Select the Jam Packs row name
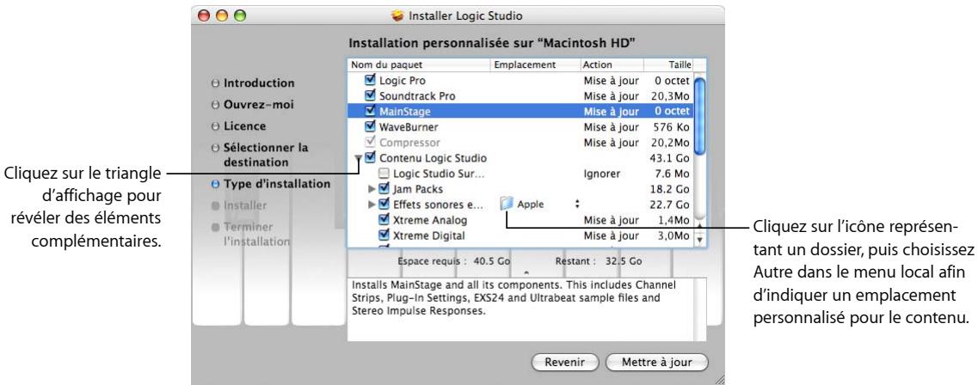Image resolution: width=978 pixels, height=385 pixels. [x=417, y=189]
